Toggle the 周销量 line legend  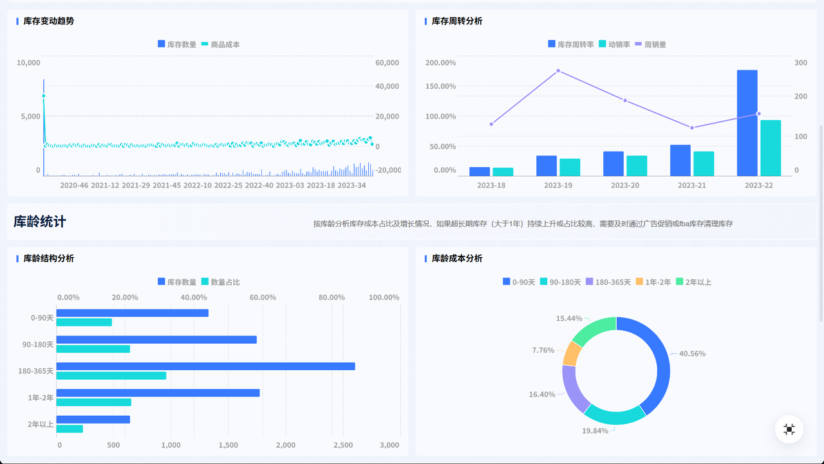click(x=651, y=44)
